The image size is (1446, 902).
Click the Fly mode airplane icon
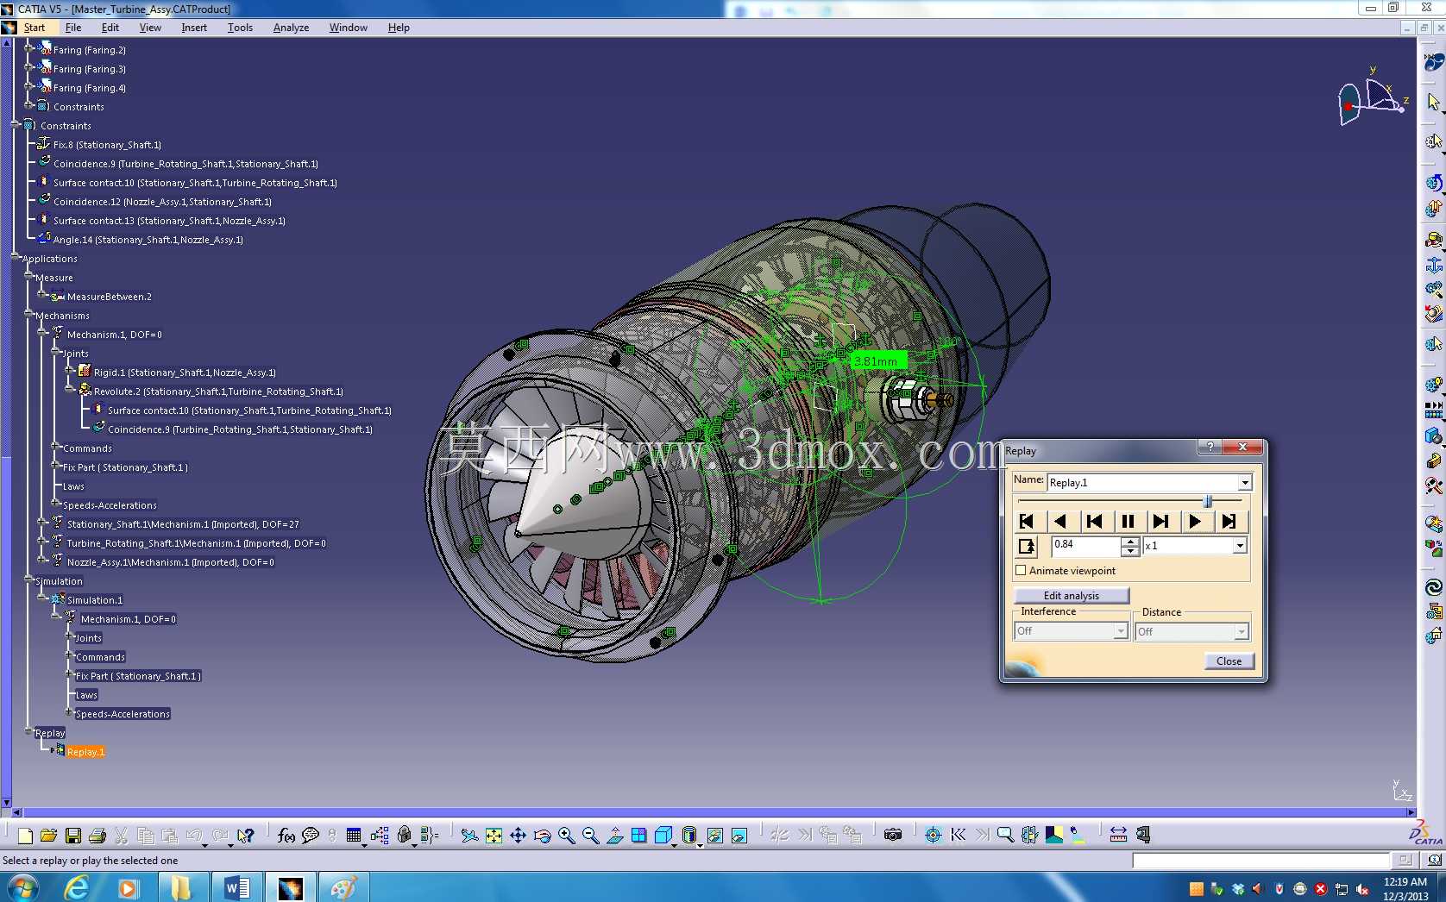469,835
